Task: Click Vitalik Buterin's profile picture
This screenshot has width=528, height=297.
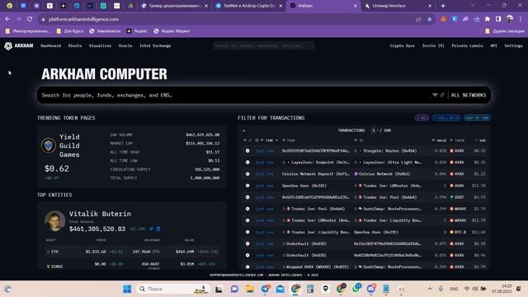Action: (54, 221)
